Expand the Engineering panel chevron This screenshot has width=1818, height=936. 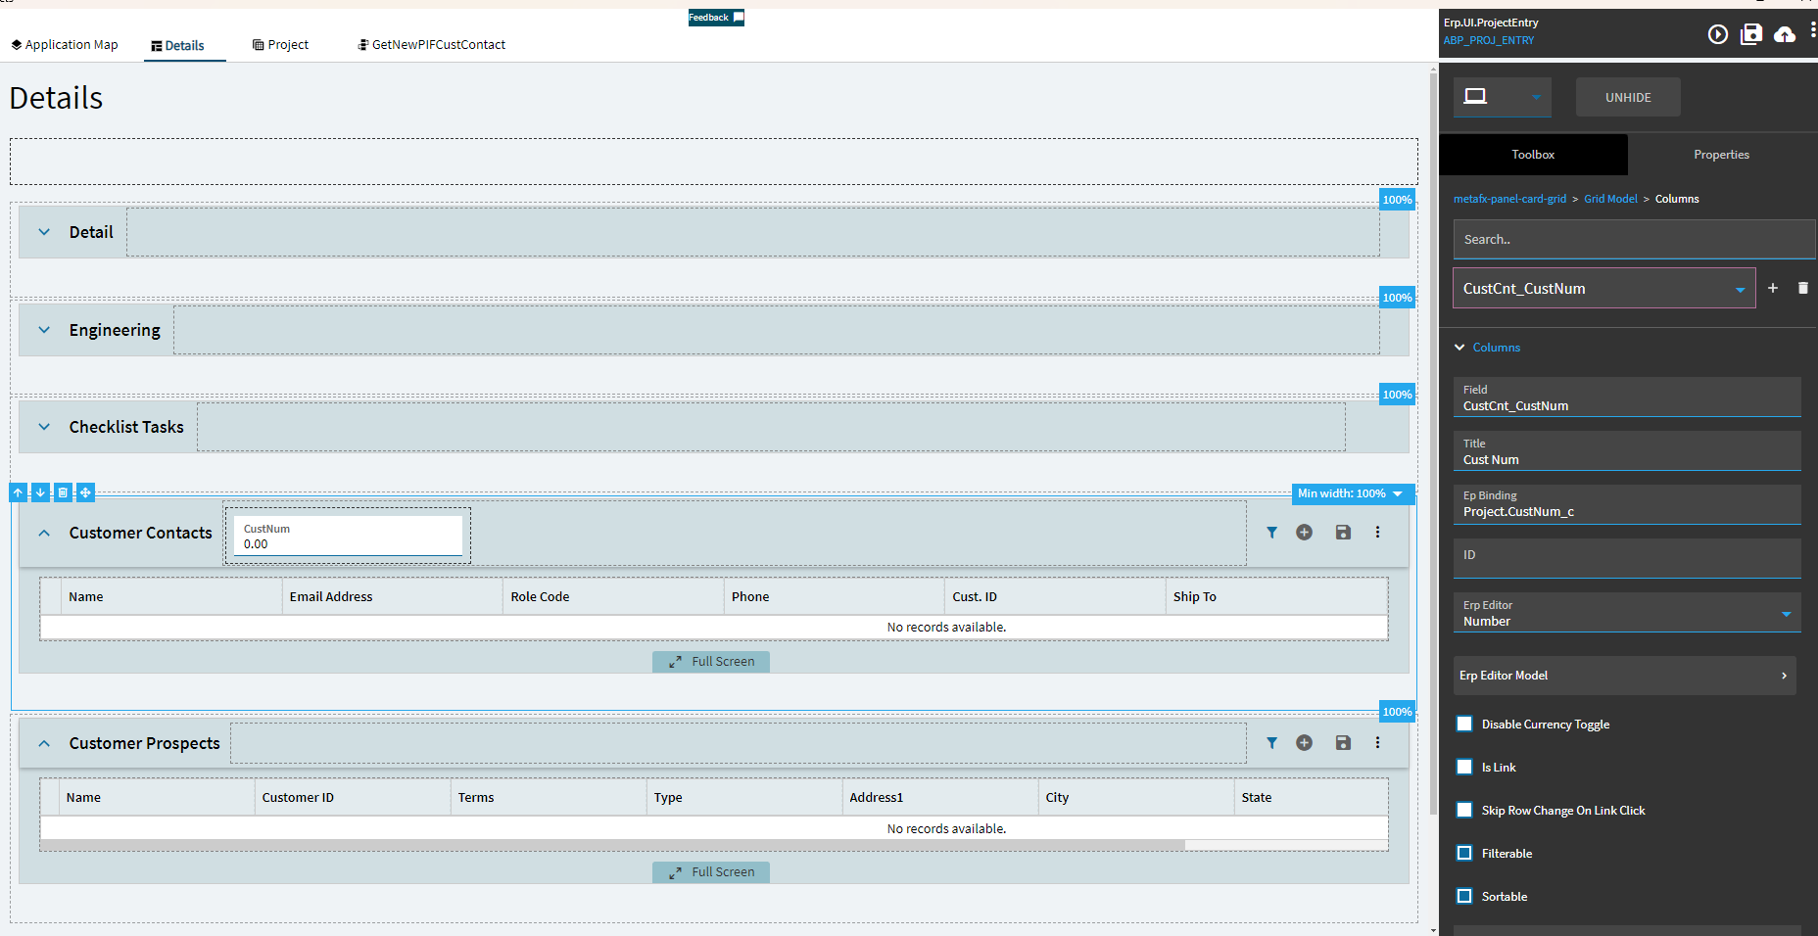coord(44,330)
